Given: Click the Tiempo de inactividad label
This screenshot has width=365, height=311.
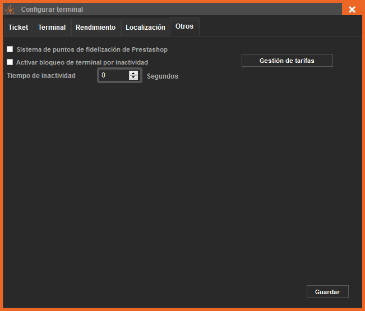Looking at the screenshot, I should tap(41, 75).
